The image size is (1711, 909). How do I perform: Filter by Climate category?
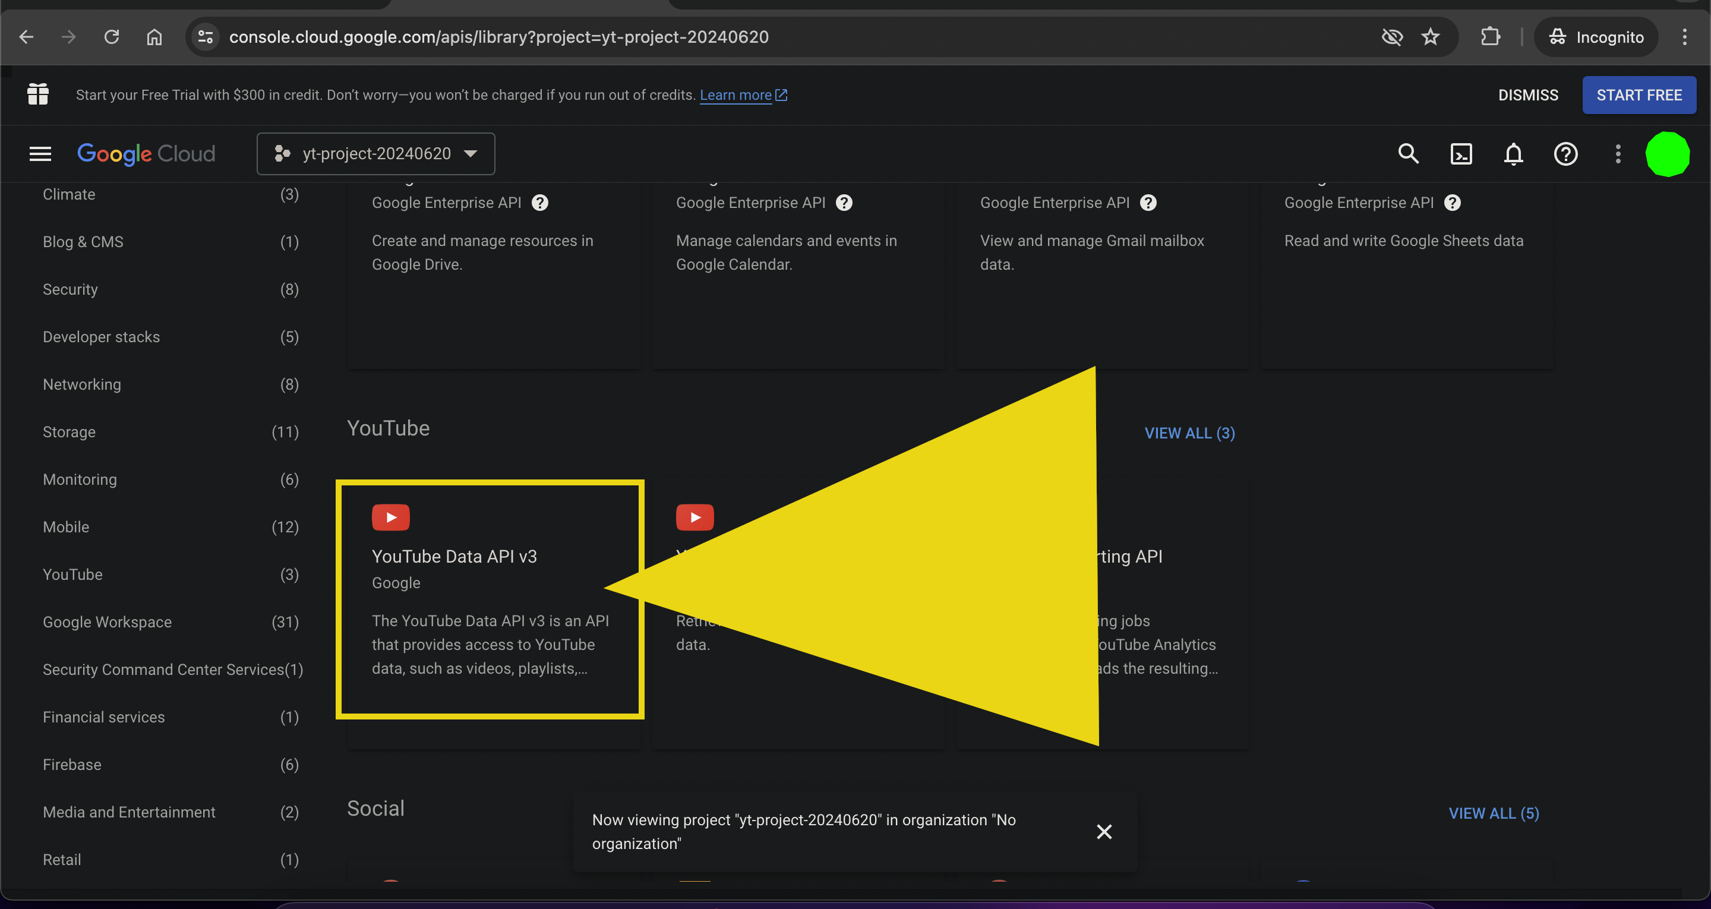[x=171, y=195]
